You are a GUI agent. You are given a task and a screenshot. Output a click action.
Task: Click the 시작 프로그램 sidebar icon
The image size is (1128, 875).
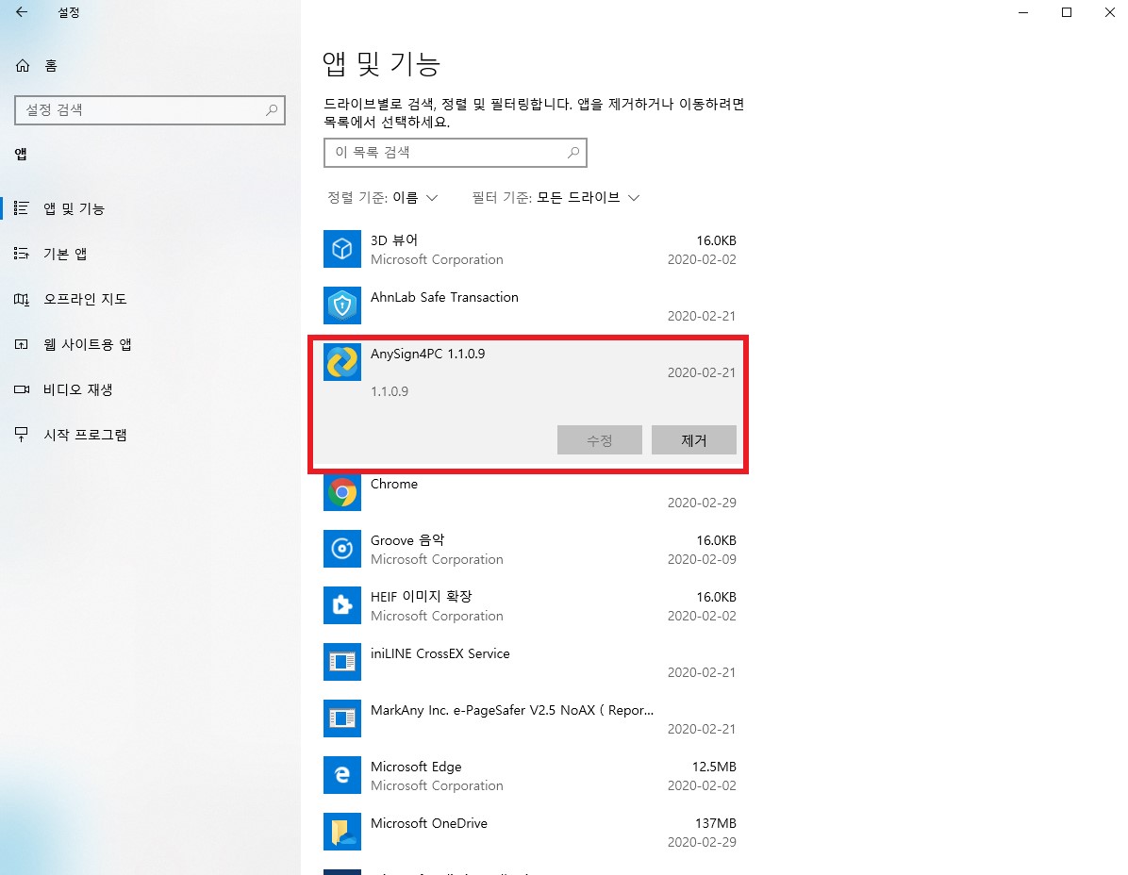[22, 435]
